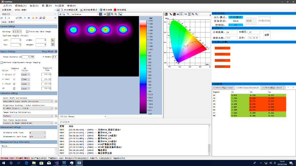The image size is (296, 166).
Task: Click the print icon above the luminance image
Action: [x=60, y=14]
